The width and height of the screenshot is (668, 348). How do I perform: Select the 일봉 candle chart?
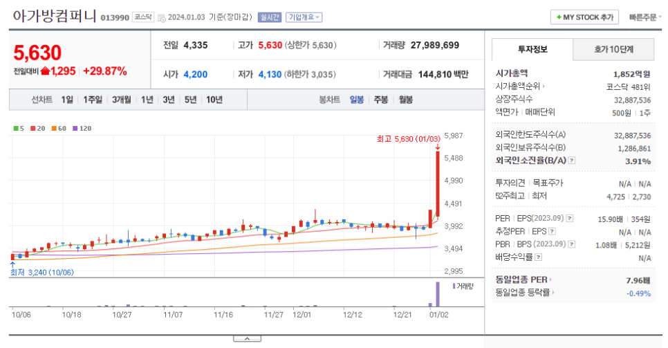tap(357, 100)
